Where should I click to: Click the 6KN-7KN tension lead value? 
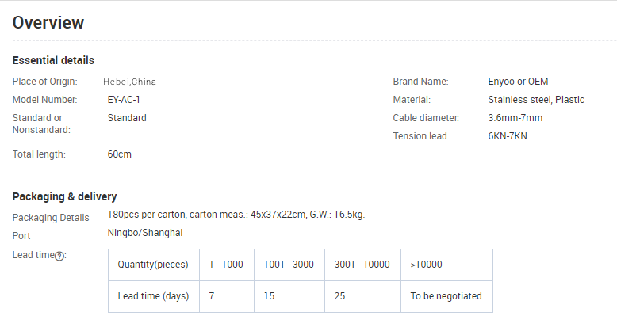[x=508, y=136]
